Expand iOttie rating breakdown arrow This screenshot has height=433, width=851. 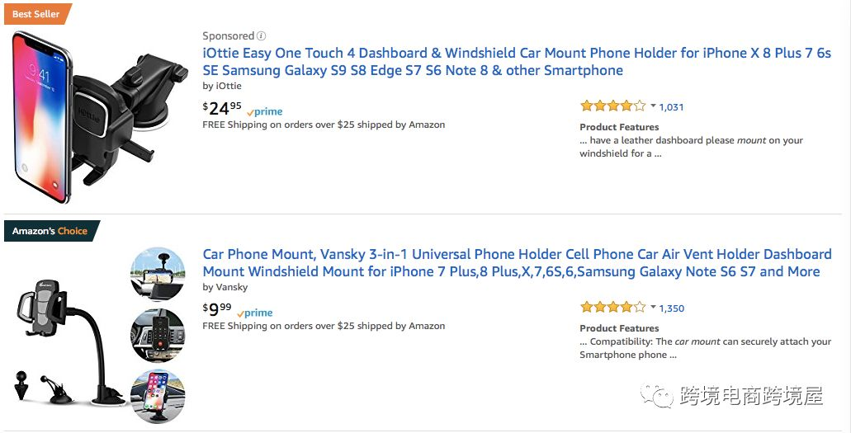pyautogui.click(x=653, y=106)
